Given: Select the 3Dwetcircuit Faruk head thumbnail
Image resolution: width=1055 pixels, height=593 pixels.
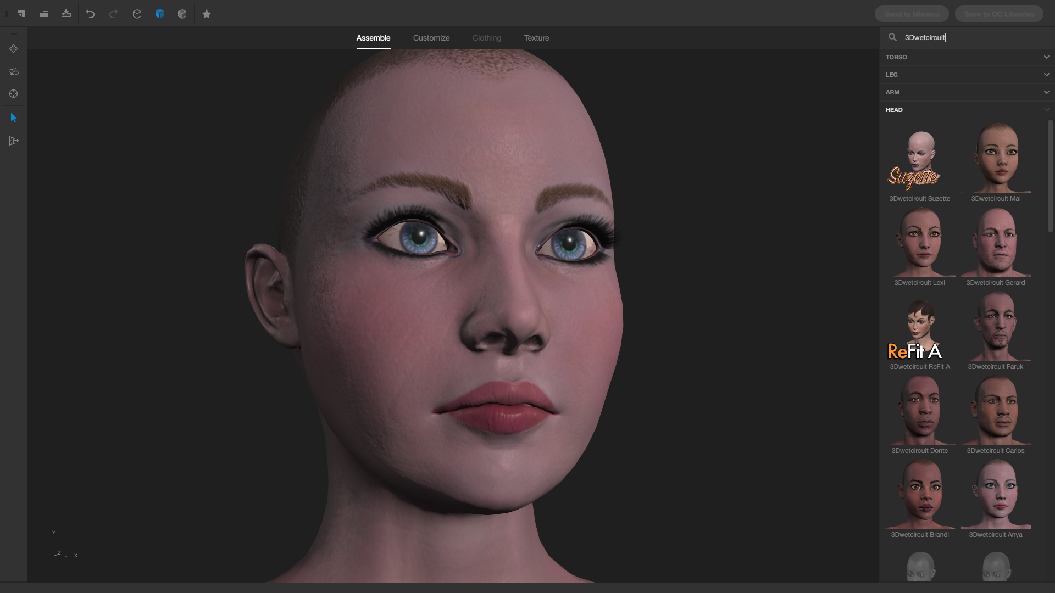Looking at the screenshot, I should pos(996,327).
